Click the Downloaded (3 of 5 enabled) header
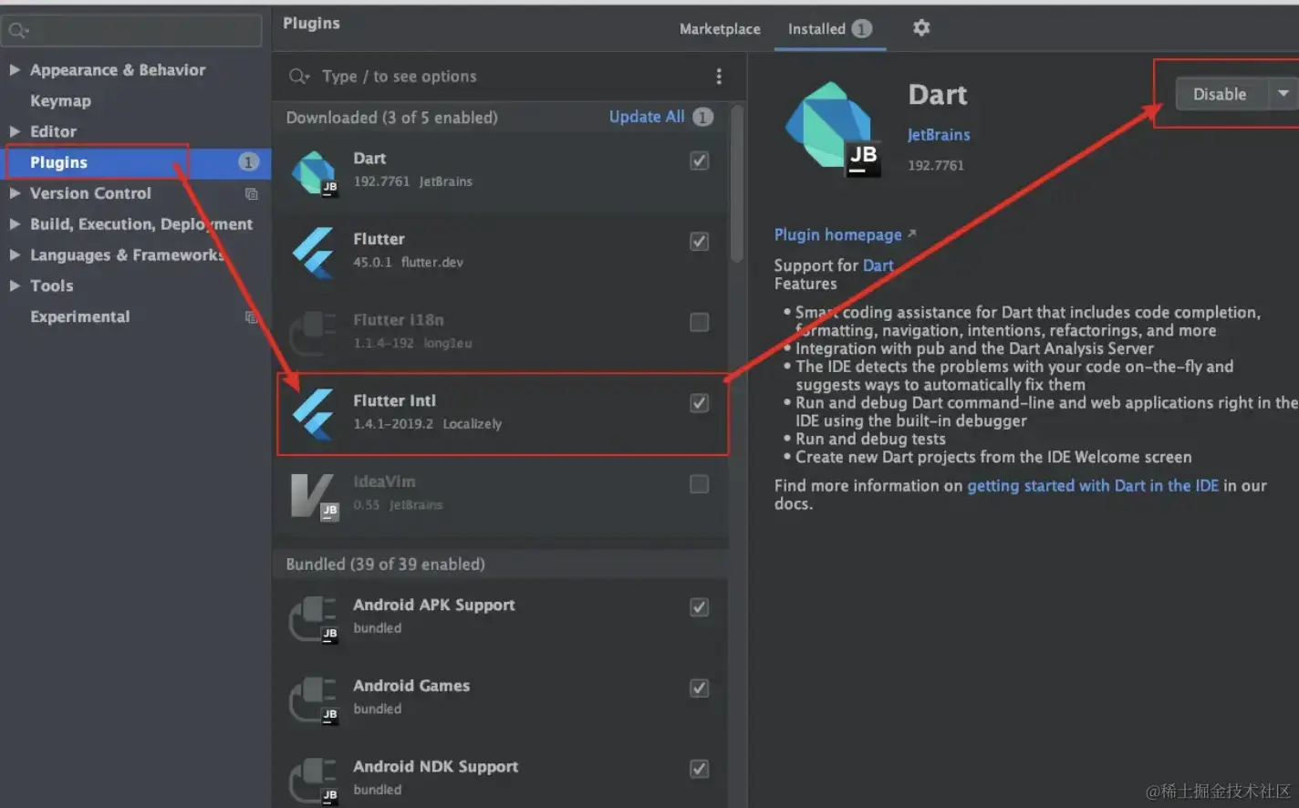Image resolution: width=1299 pixels, height=808 pixels. 391,117
